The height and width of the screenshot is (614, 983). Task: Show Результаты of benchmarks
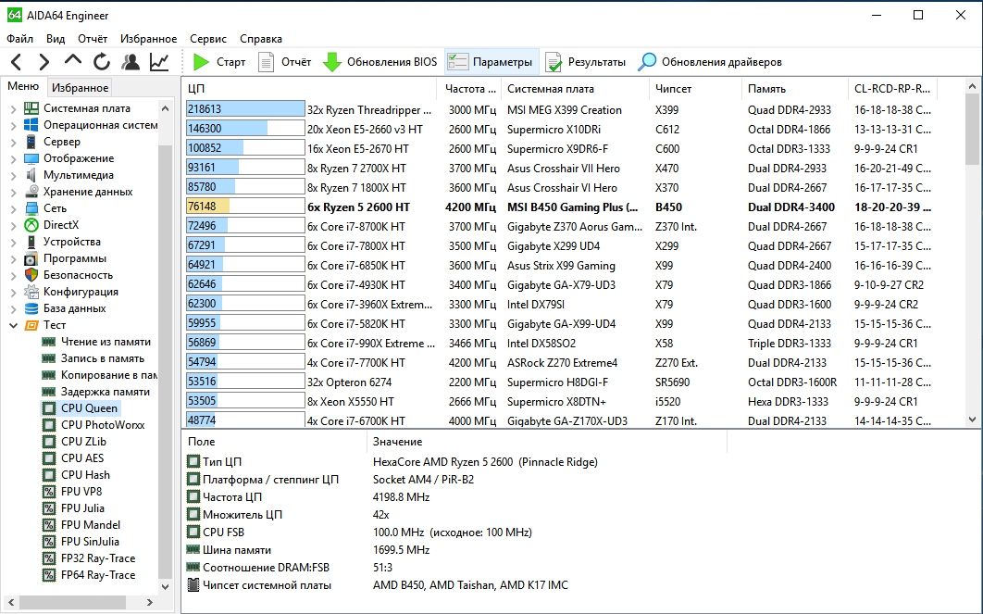[586, 62]
